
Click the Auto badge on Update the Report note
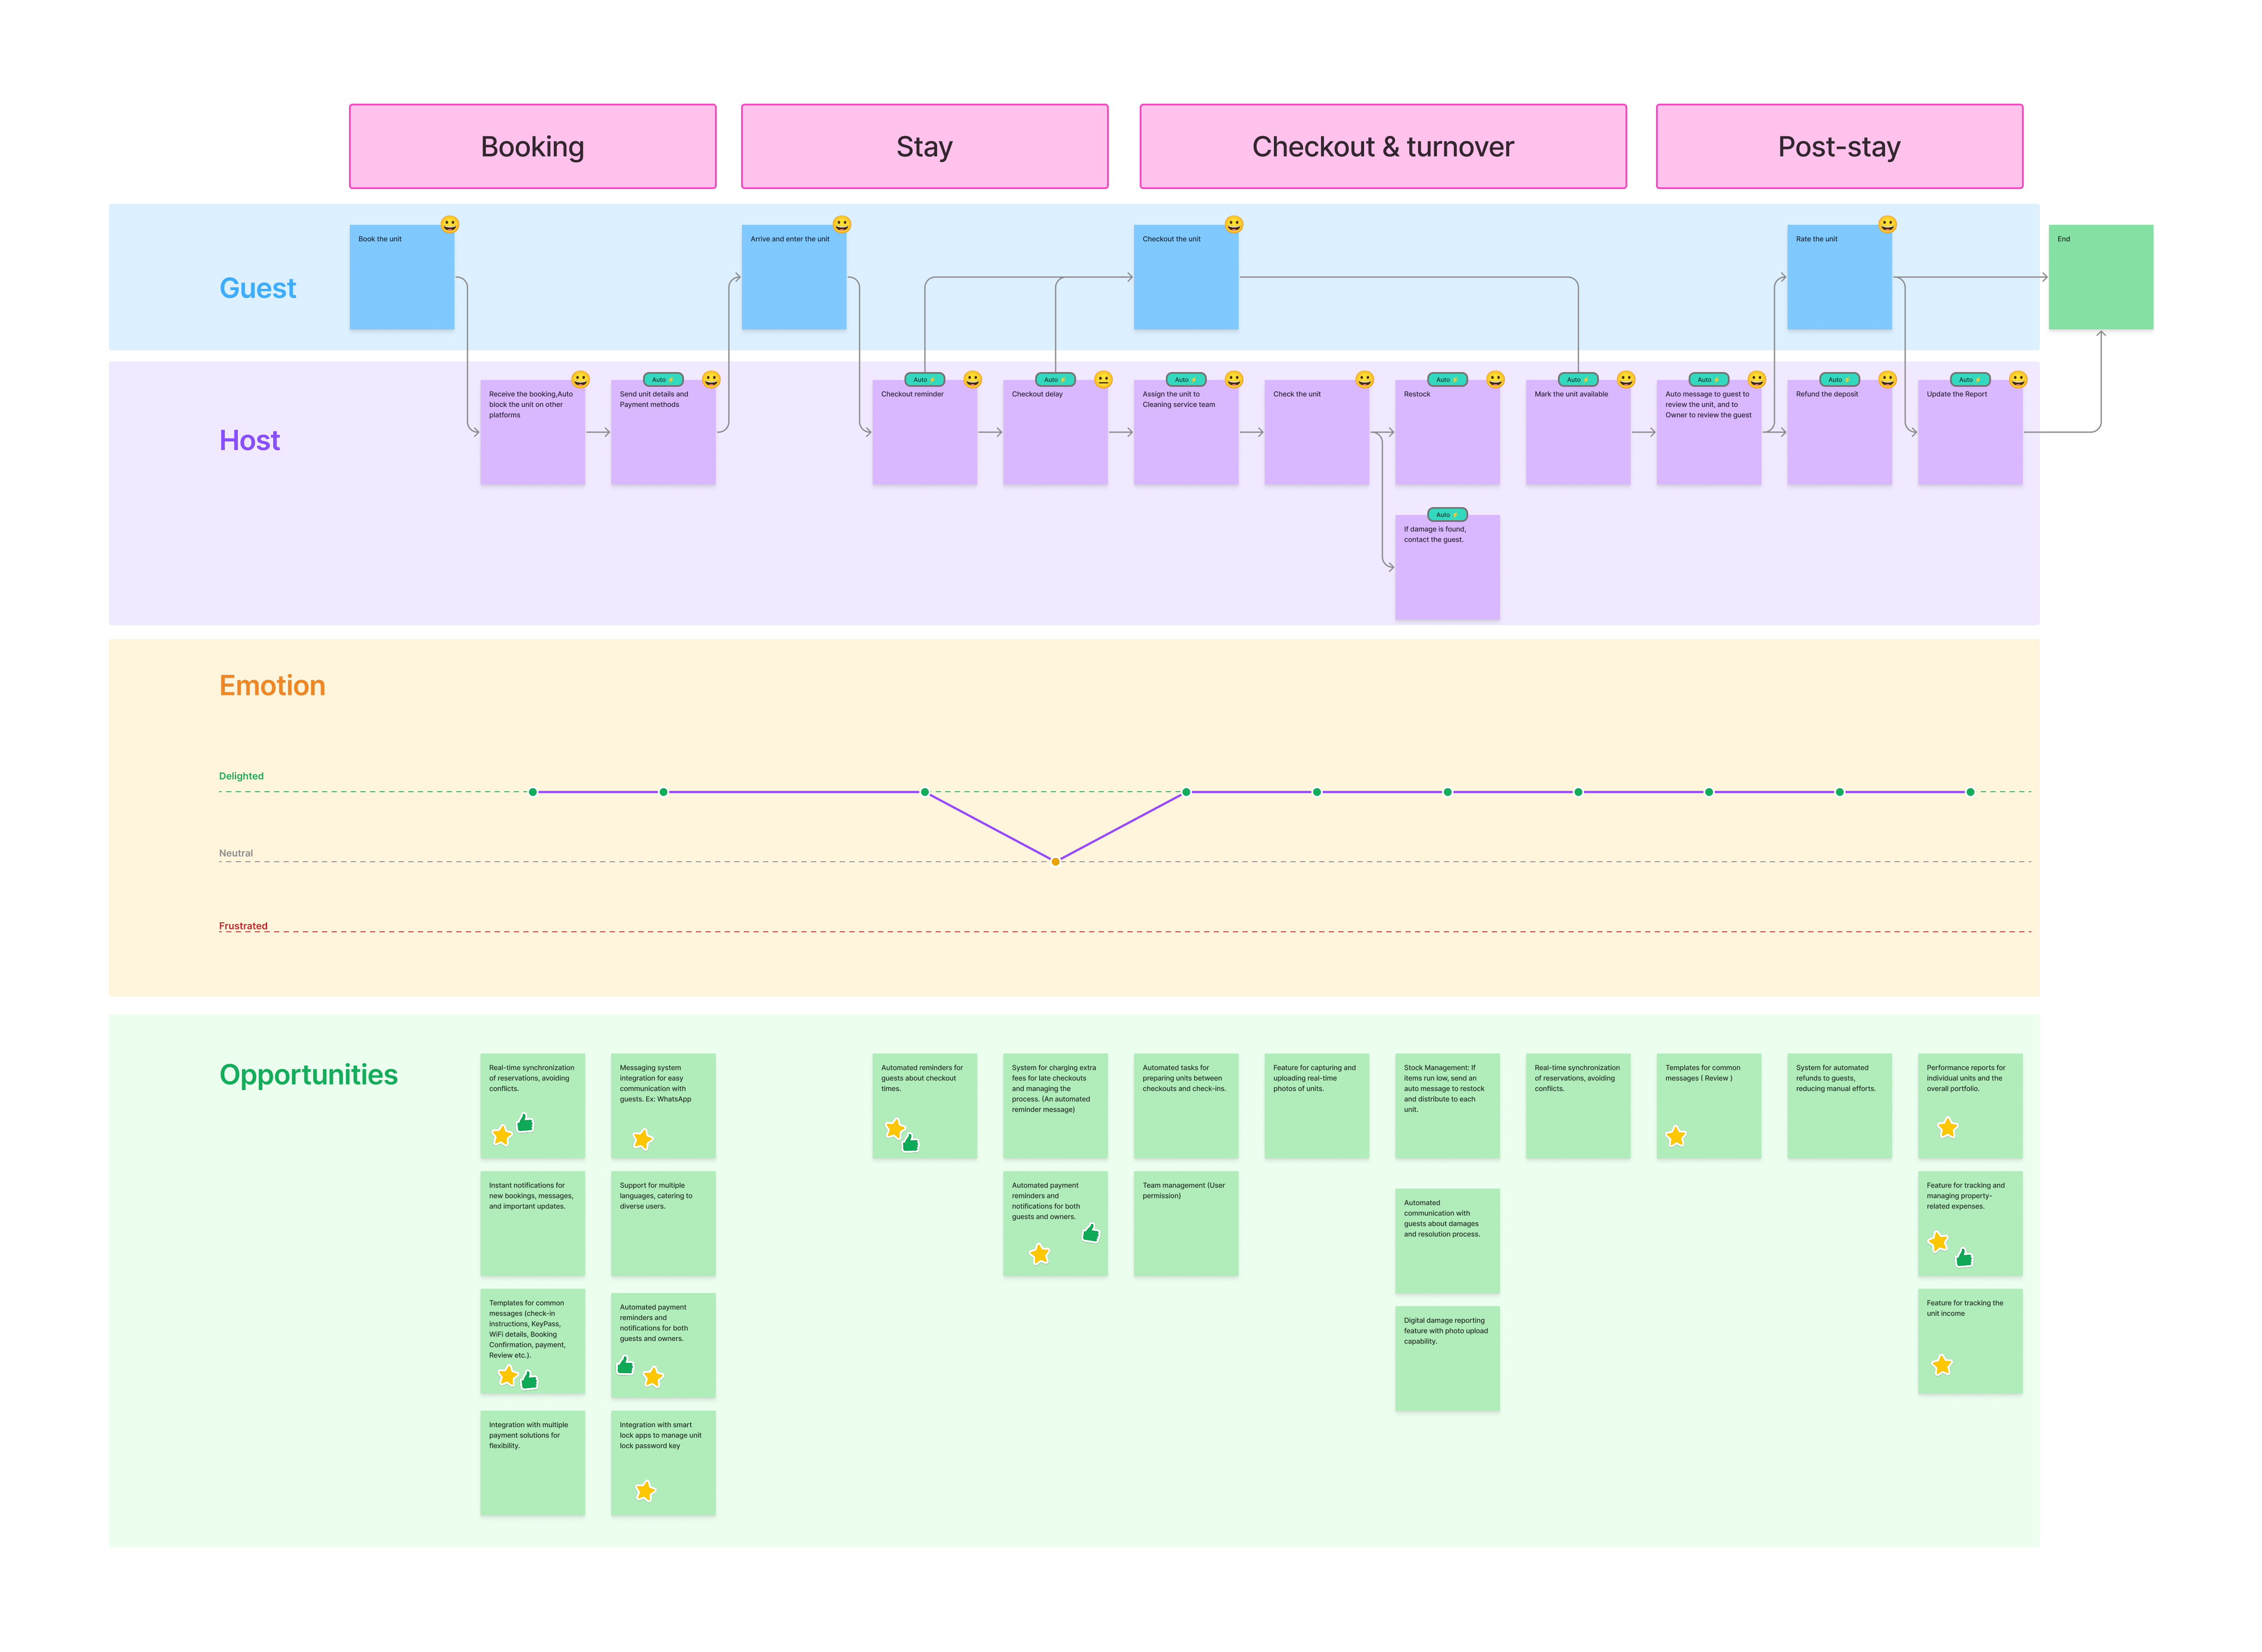tap(1970, 379)
